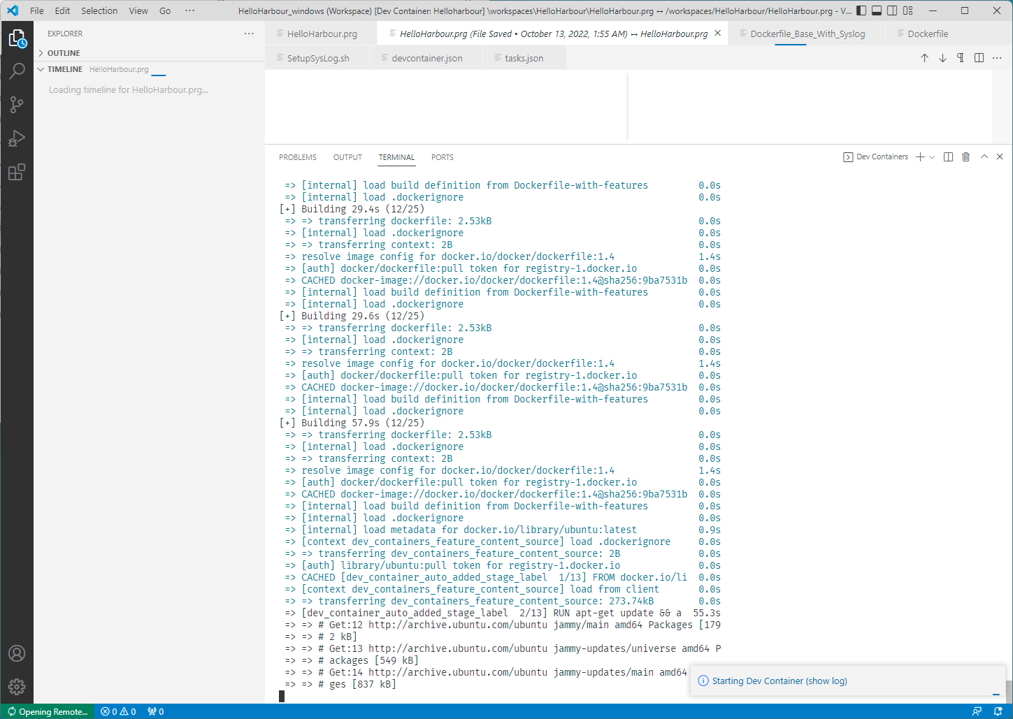Viewport: 1013px width, 719px height.
Task: Click the Opening Remote status bar button
Action: (48, 711)
